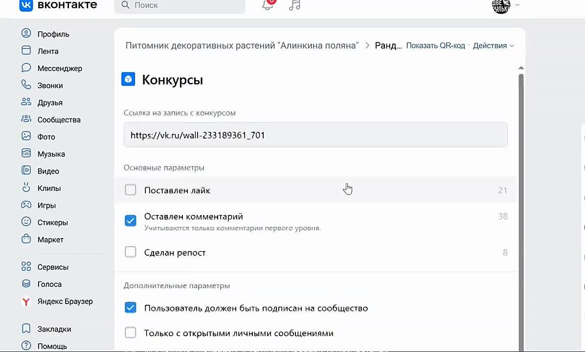The height and width of the screenshot is (352, 585).
Task: Go to Лента in sidebar menu
Action: pyautogui.click(x=48, y=51)
